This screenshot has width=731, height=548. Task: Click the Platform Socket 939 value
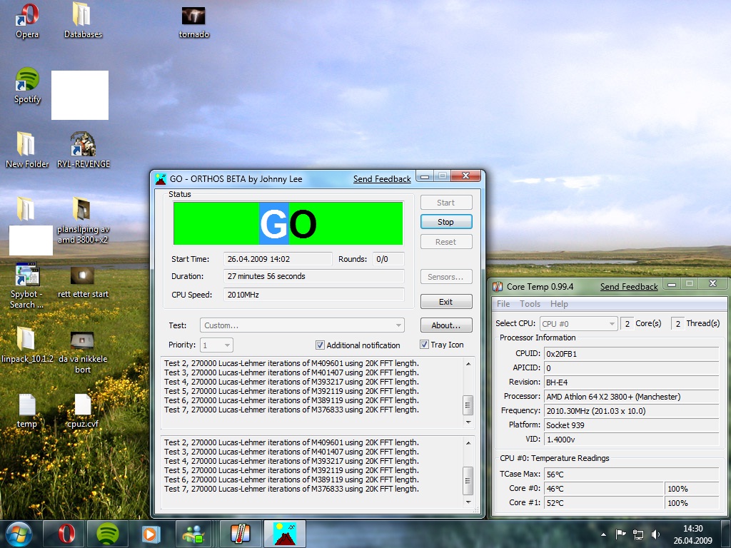(x=631, y=425)
